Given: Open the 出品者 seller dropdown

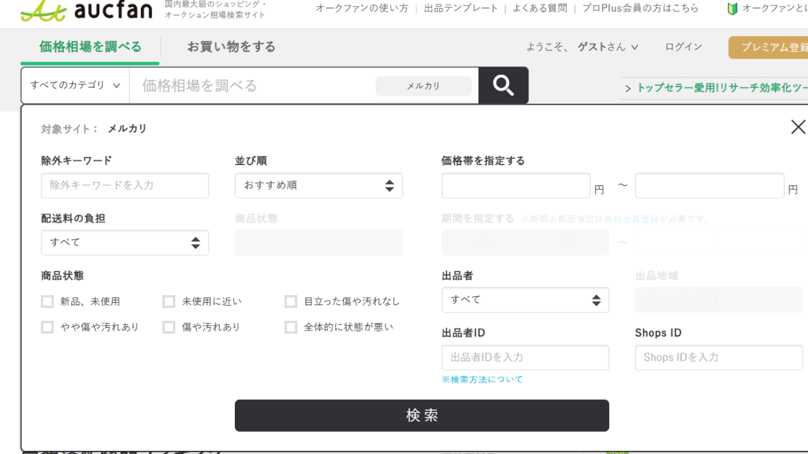Looking at the screenshot, I should click(x=525, y=300).
